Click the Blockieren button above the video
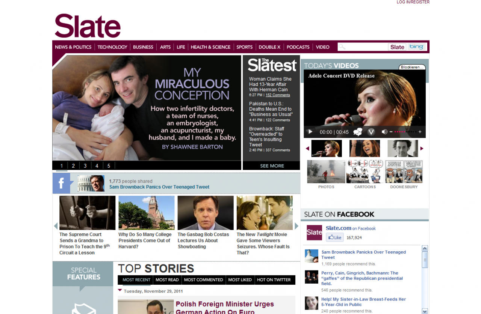The width and height of the screenshot is (481, 314). (412, 67)
